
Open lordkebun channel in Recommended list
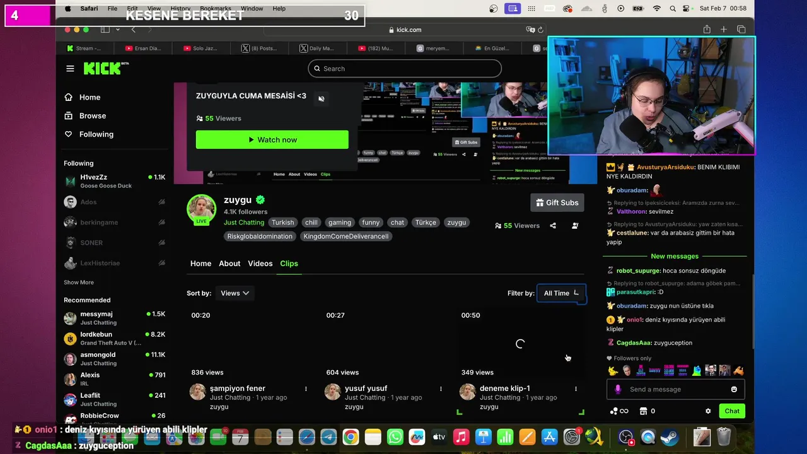pos(114,339)
